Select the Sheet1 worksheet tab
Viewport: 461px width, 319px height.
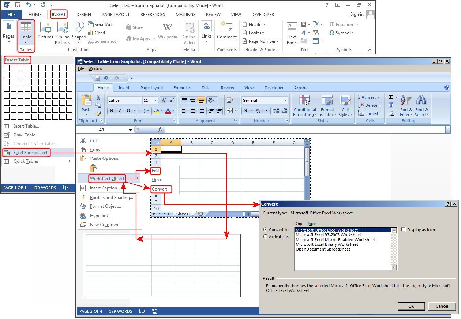pos(184,214)
